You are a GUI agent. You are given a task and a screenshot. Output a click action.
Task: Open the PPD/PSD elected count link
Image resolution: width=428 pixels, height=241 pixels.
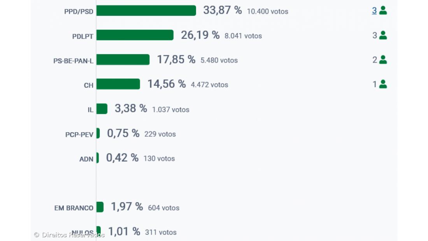374,10
